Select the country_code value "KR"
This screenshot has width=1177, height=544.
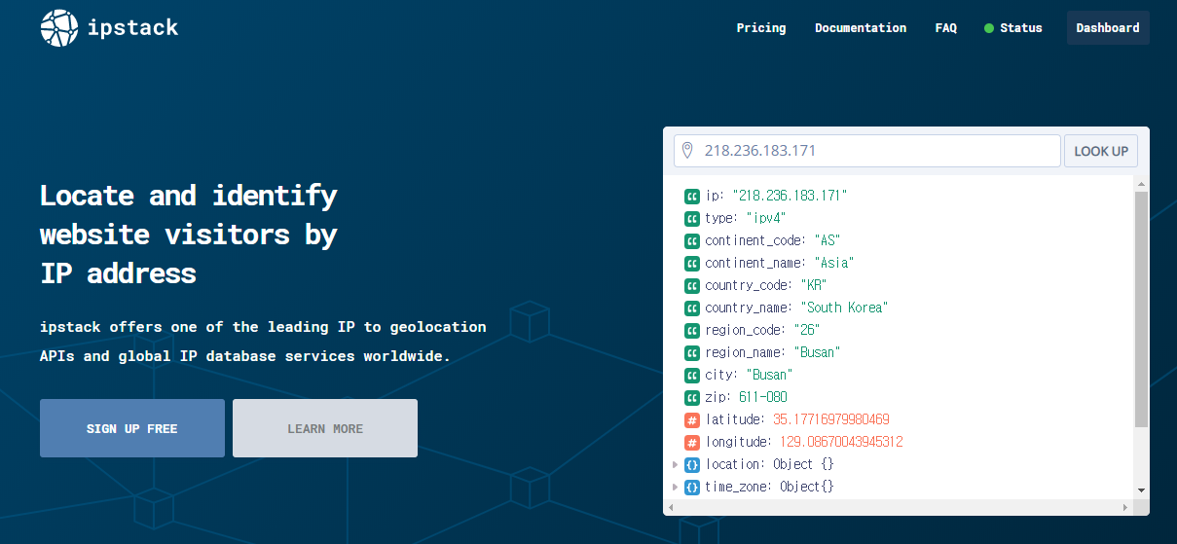[813, 285]
